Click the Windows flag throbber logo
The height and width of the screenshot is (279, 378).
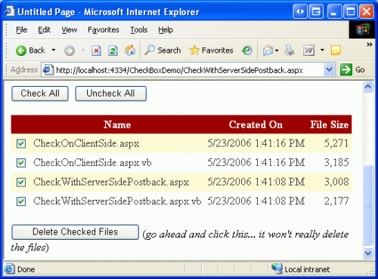pos(362,29)
